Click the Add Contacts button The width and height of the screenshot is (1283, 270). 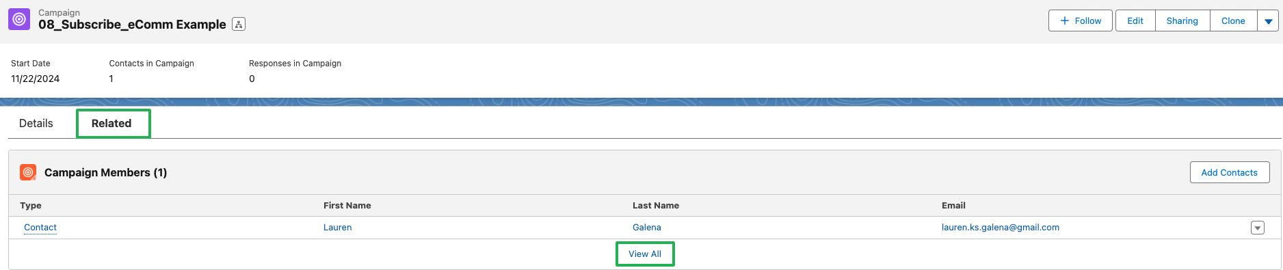pyautogui.click(x=1230, y=172)
